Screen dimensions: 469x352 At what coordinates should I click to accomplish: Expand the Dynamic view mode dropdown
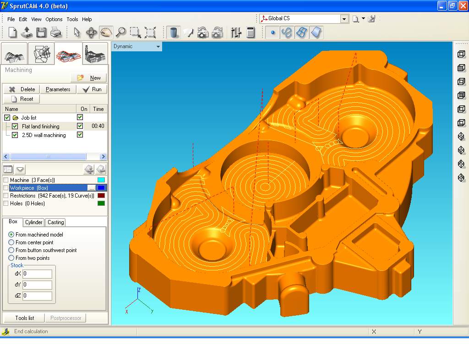[x=158, y=47]
